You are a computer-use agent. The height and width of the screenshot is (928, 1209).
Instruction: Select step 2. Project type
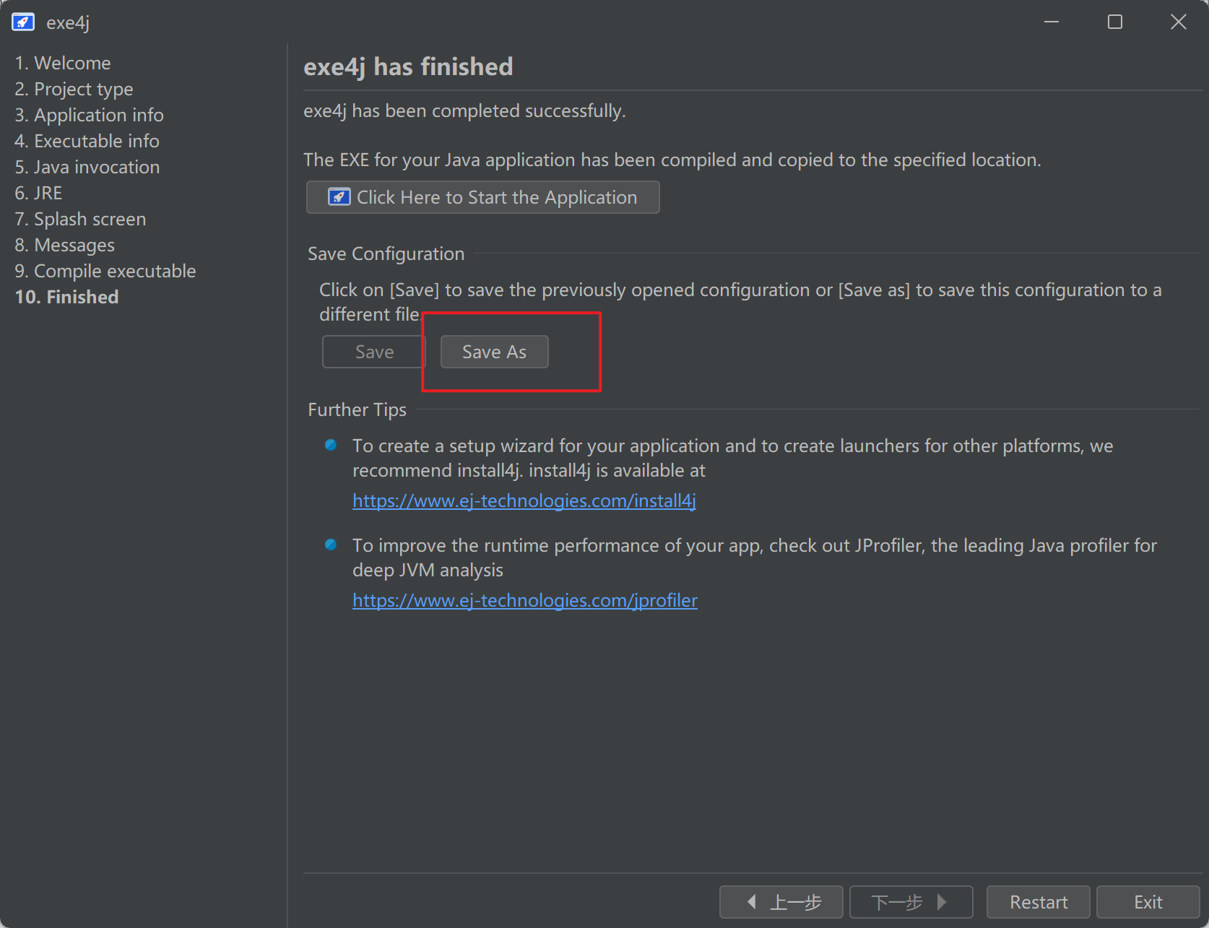point(74,89)
